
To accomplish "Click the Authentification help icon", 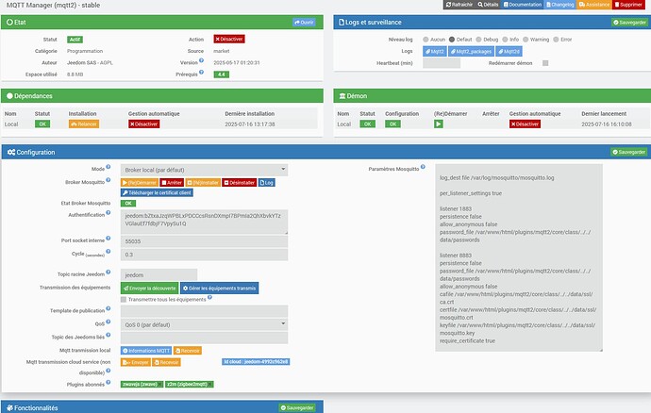I will (108, 212).
